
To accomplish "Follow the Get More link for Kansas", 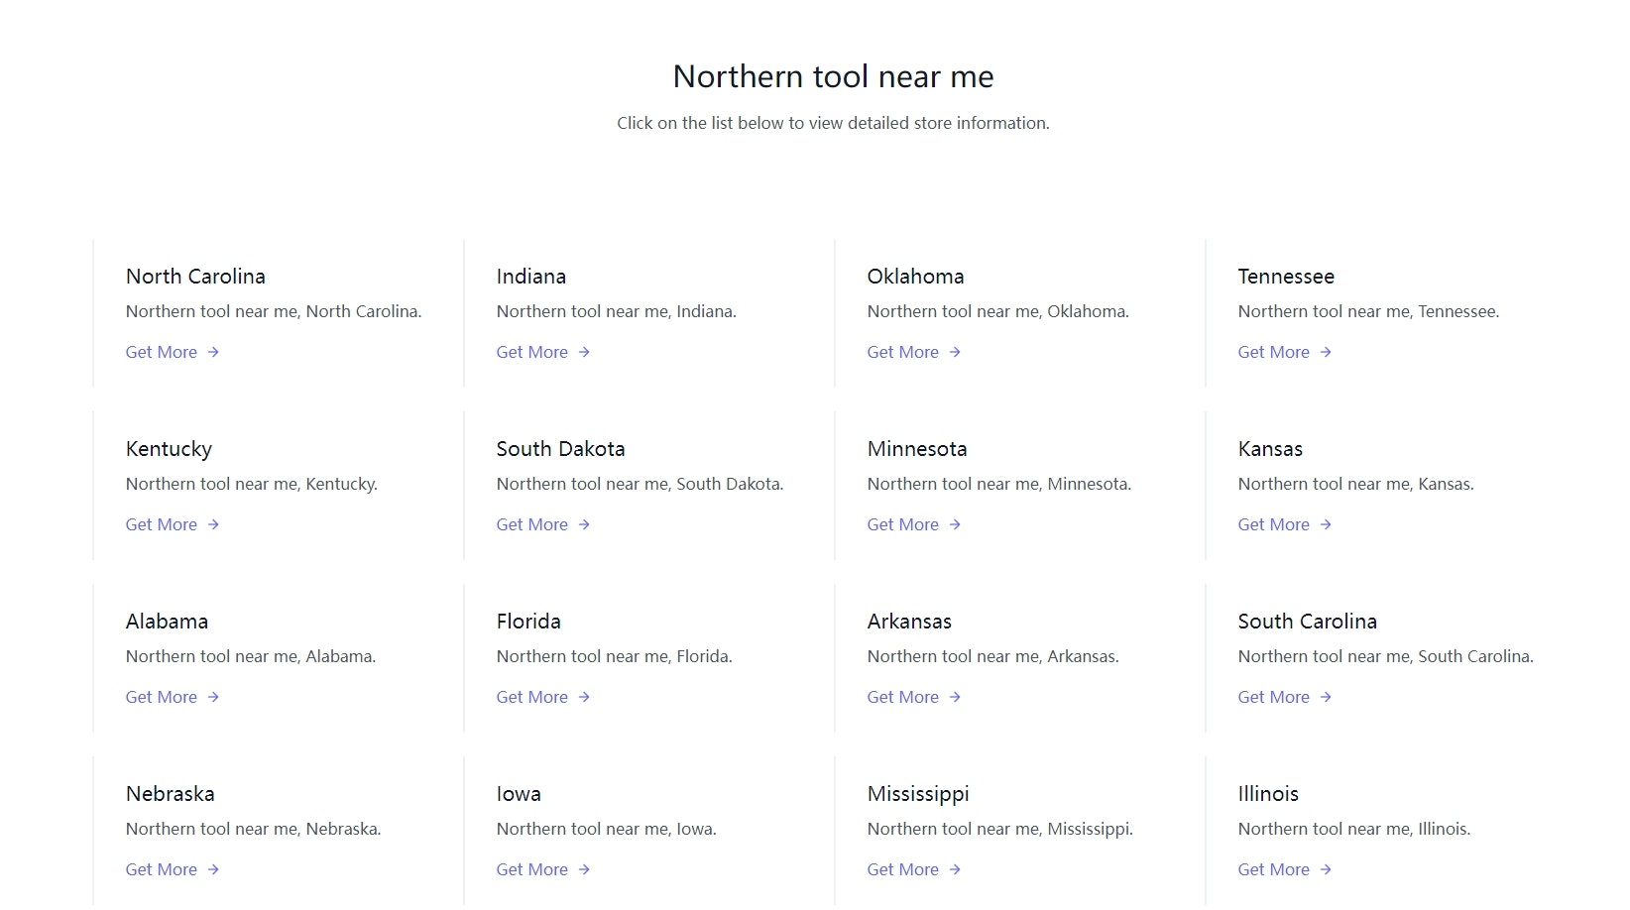I will [x=1285, y=524].
